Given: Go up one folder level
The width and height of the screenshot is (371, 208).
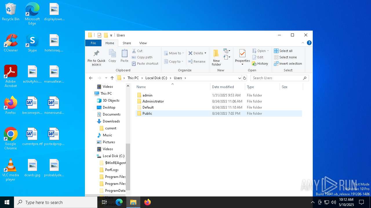Looking at the screenshot, I should click(112, 78).
